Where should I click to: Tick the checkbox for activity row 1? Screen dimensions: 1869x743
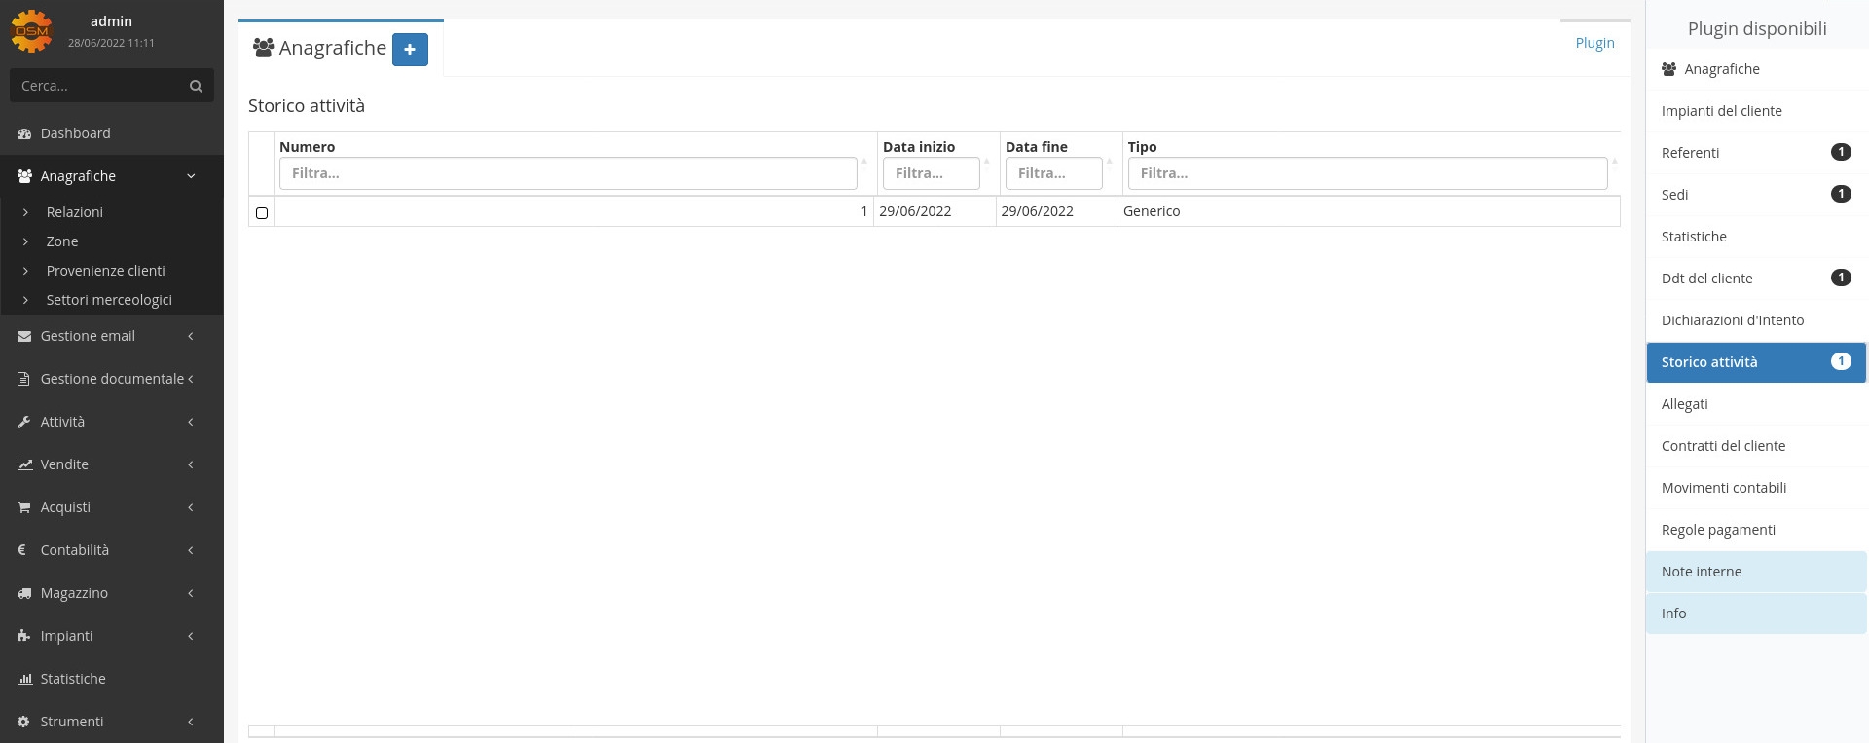tap(262, 212)
